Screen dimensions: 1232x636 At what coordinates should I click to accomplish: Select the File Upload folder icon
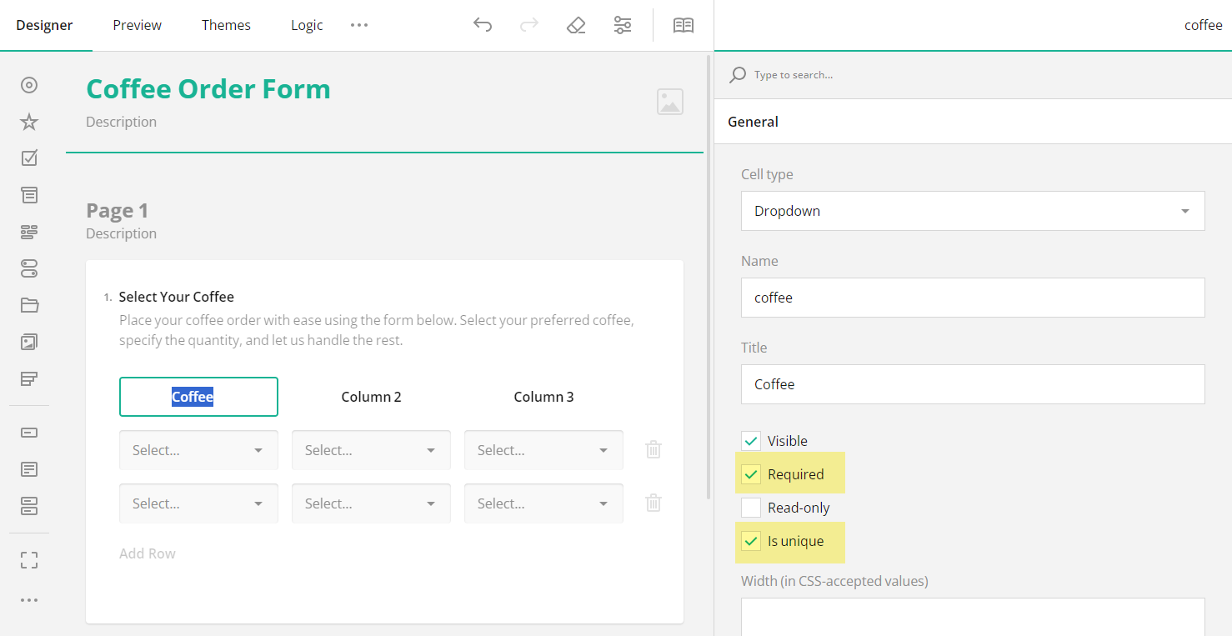(x=28, y=305)
